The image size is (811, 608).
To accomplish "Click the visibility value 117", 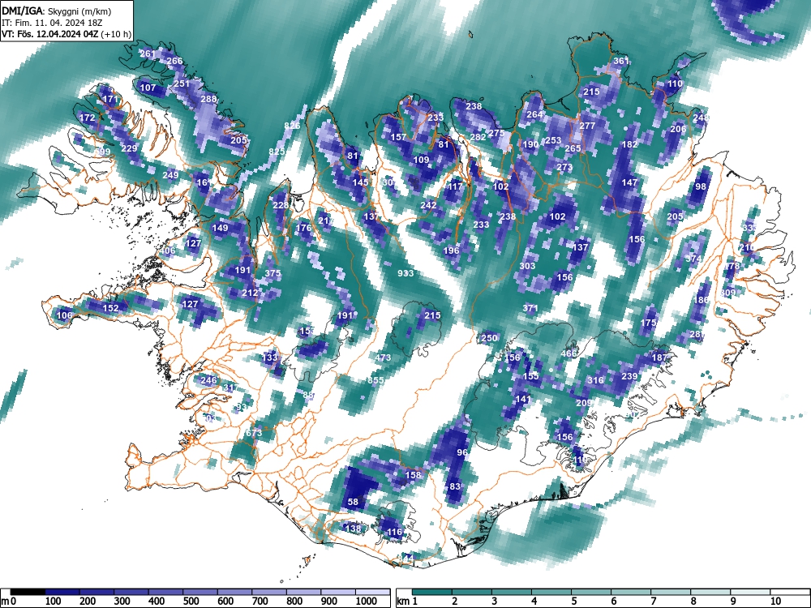I will tap(455, 186).
